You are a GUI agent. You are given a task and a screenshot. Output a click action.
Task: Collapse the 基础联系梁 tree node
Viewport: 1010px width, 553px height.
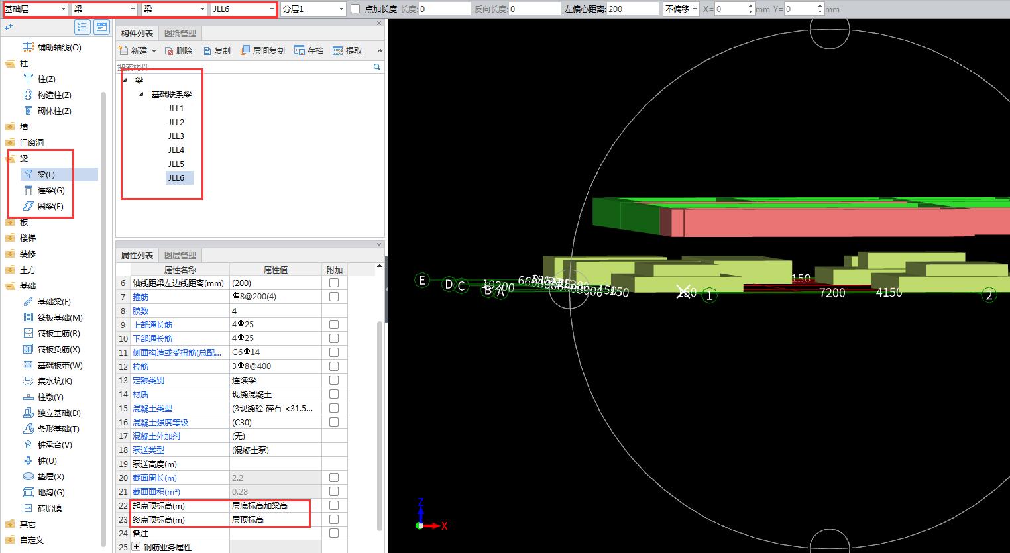click(141, 95)
